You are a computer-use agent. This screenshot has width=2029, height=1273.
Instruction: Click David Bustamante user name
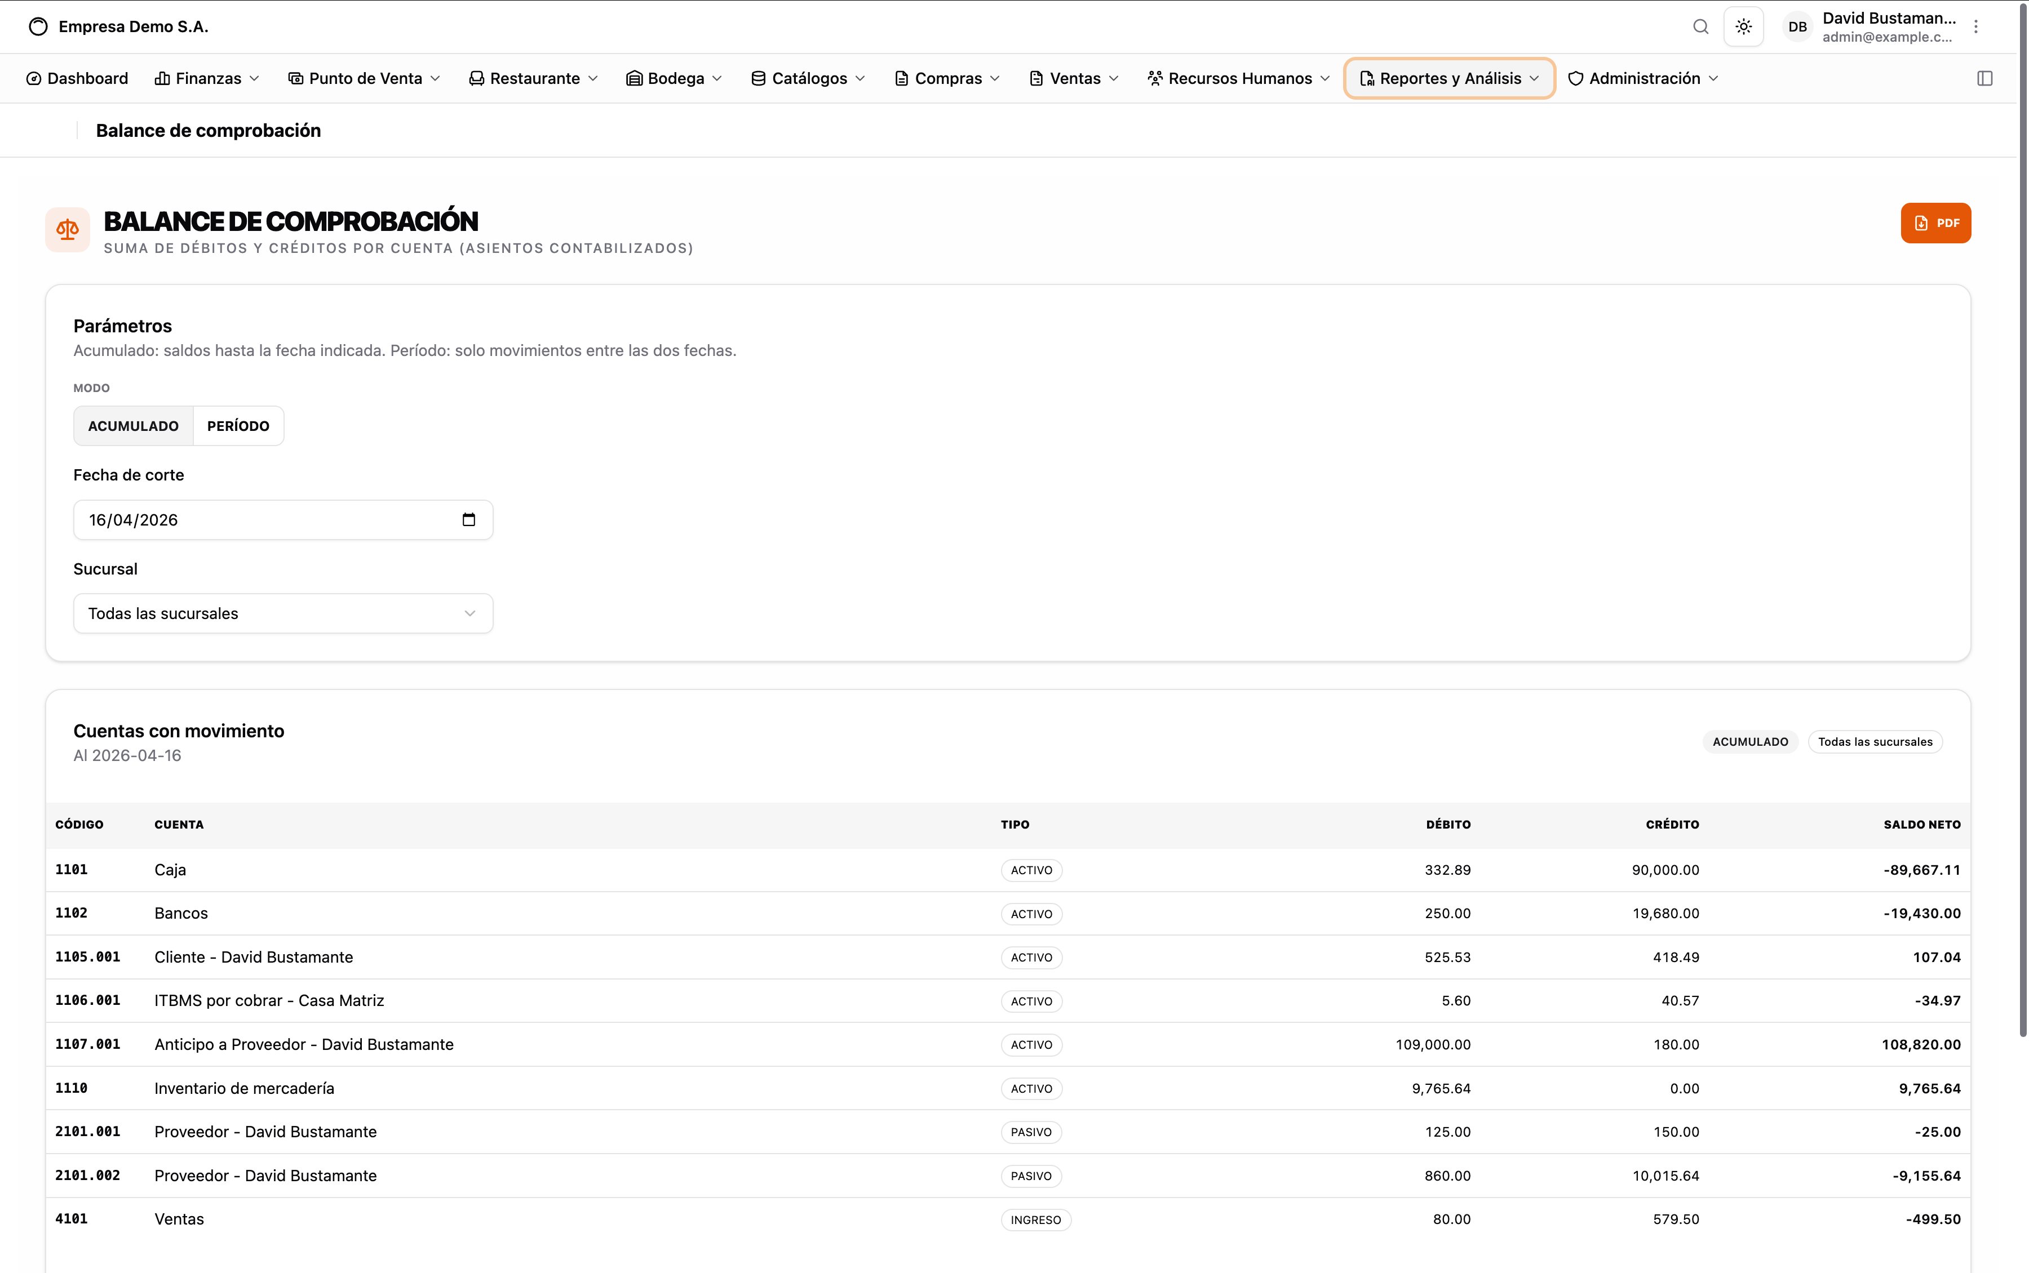point(1889,19)
